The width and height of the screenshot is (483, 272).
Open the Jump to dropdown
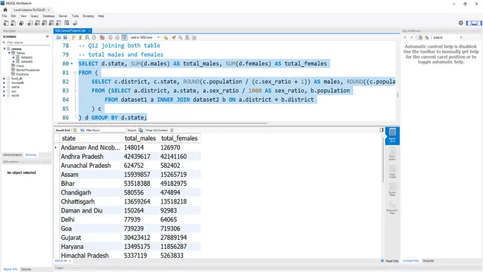(x=447, y=38)
